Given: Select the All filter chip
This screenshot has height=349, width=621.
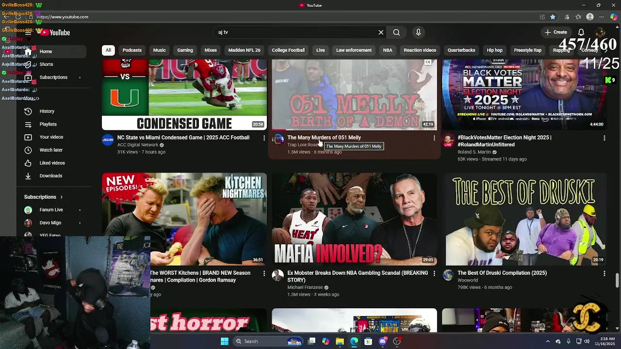Looking at the screenshot, I should point(108,50).
